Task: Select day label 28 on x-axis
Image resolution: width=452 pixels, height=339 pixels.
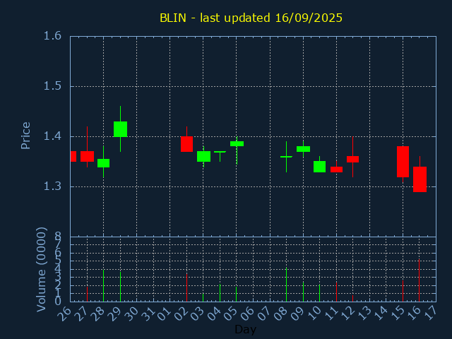Action: tap(97, 314)
